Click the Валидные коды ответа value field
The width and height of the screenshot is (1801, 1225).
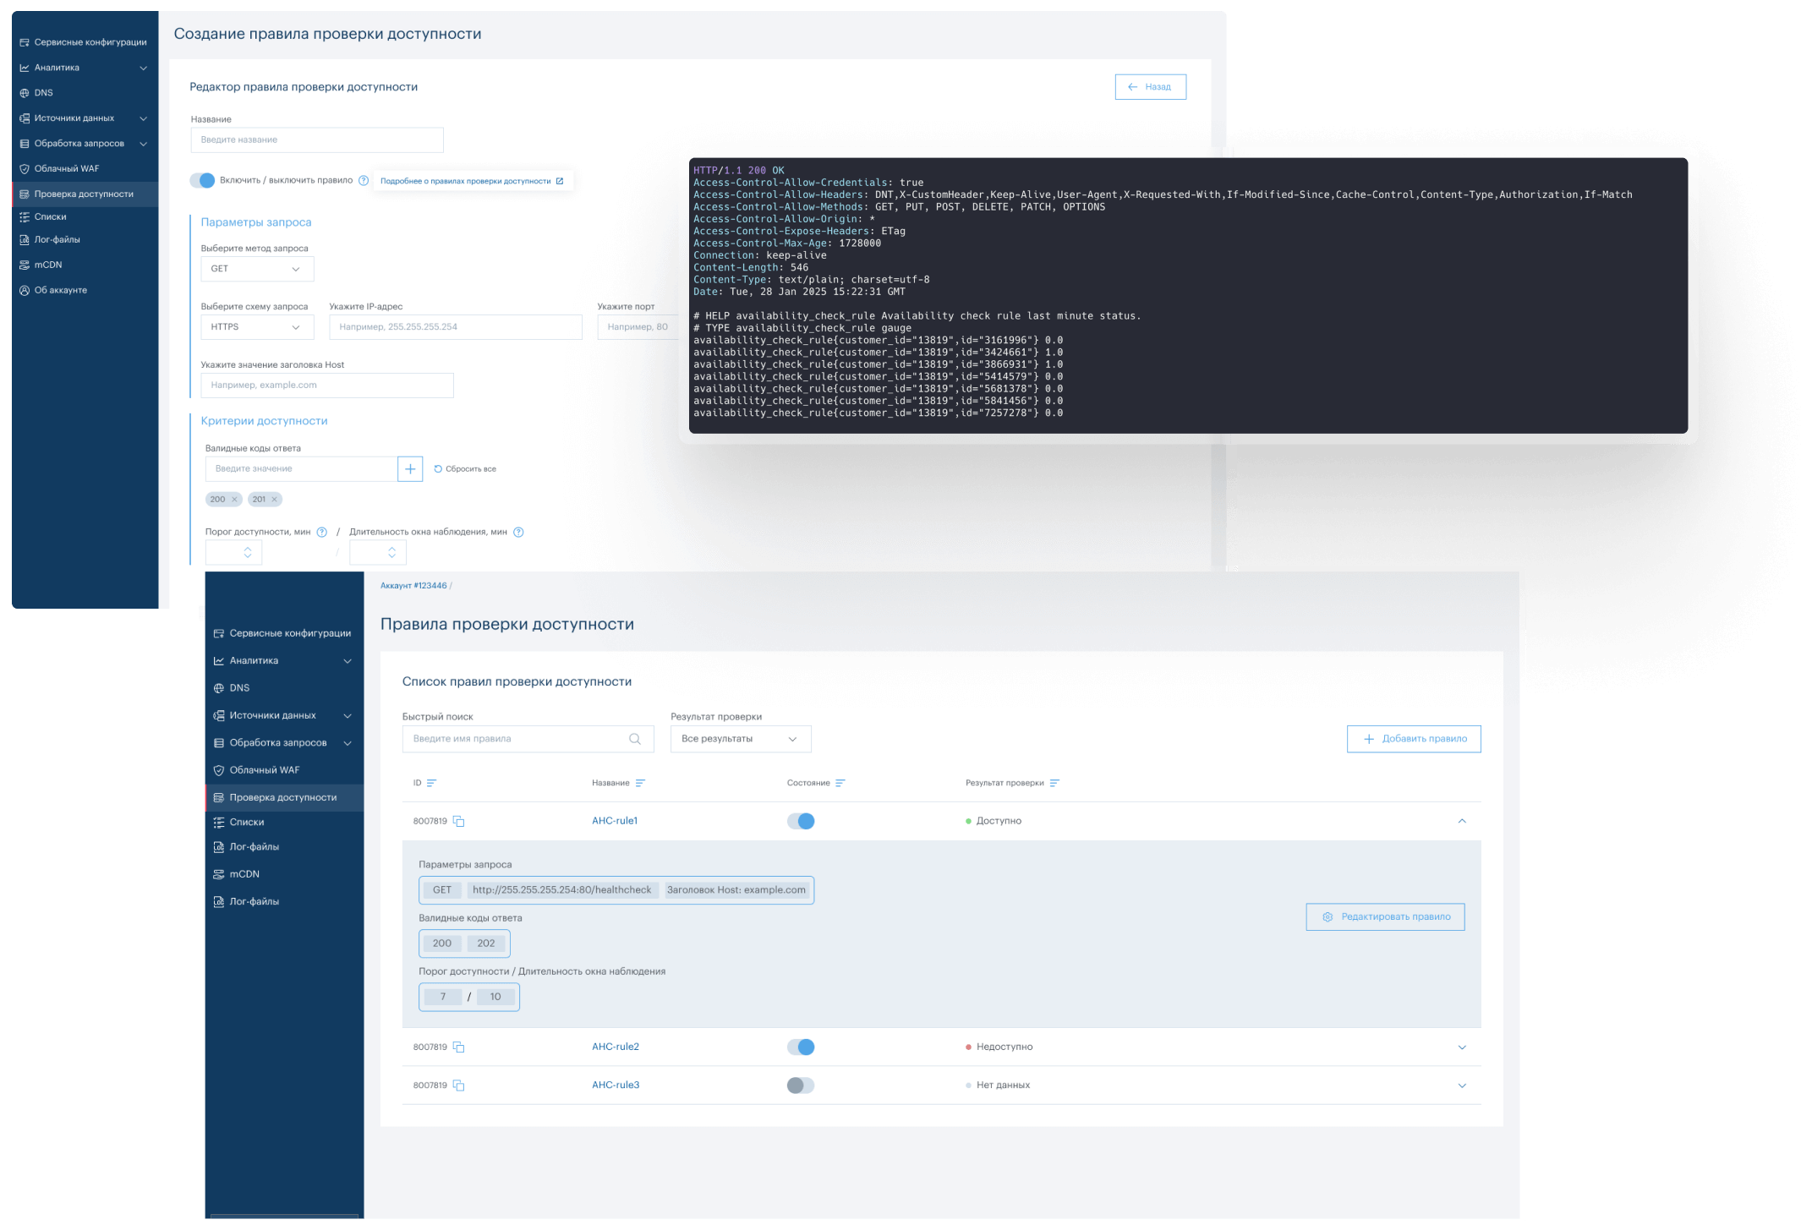pos(301,468)
